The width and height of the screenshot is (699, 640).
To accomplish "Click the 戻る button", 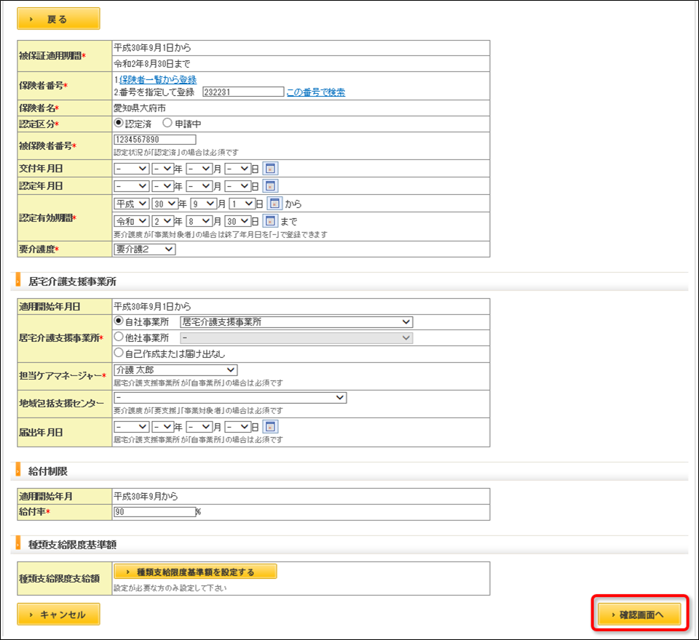I will pos(58,19).
